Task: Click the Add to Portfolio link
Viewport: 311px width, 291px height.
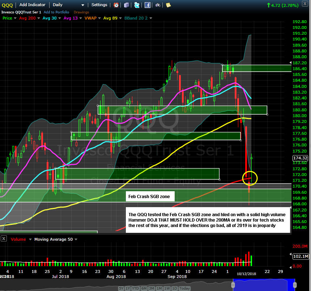Action: (x=57, y=12)
